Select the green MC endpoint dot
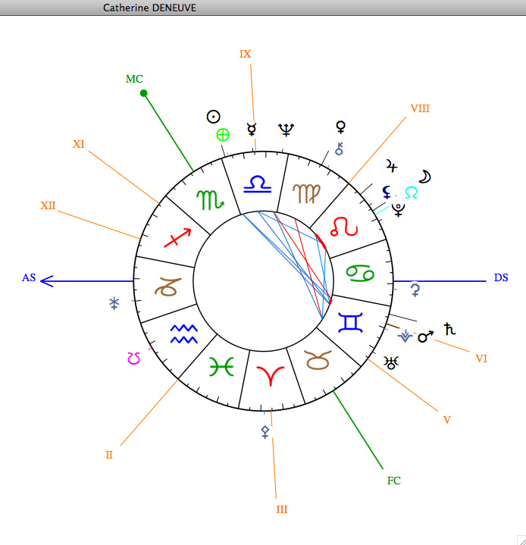 (x=143, y=93)
